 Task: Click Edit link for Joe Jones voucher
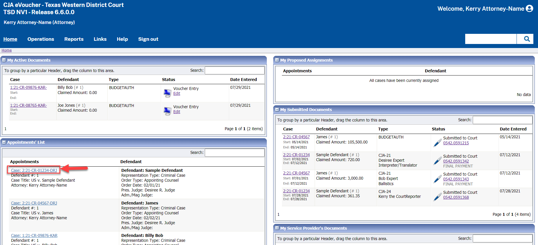click(177, 112)
